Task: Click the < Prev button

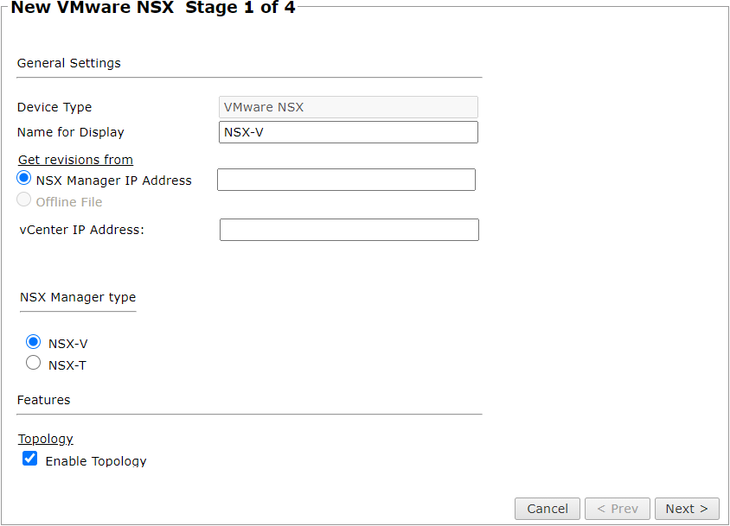Action: pos(618,509)
